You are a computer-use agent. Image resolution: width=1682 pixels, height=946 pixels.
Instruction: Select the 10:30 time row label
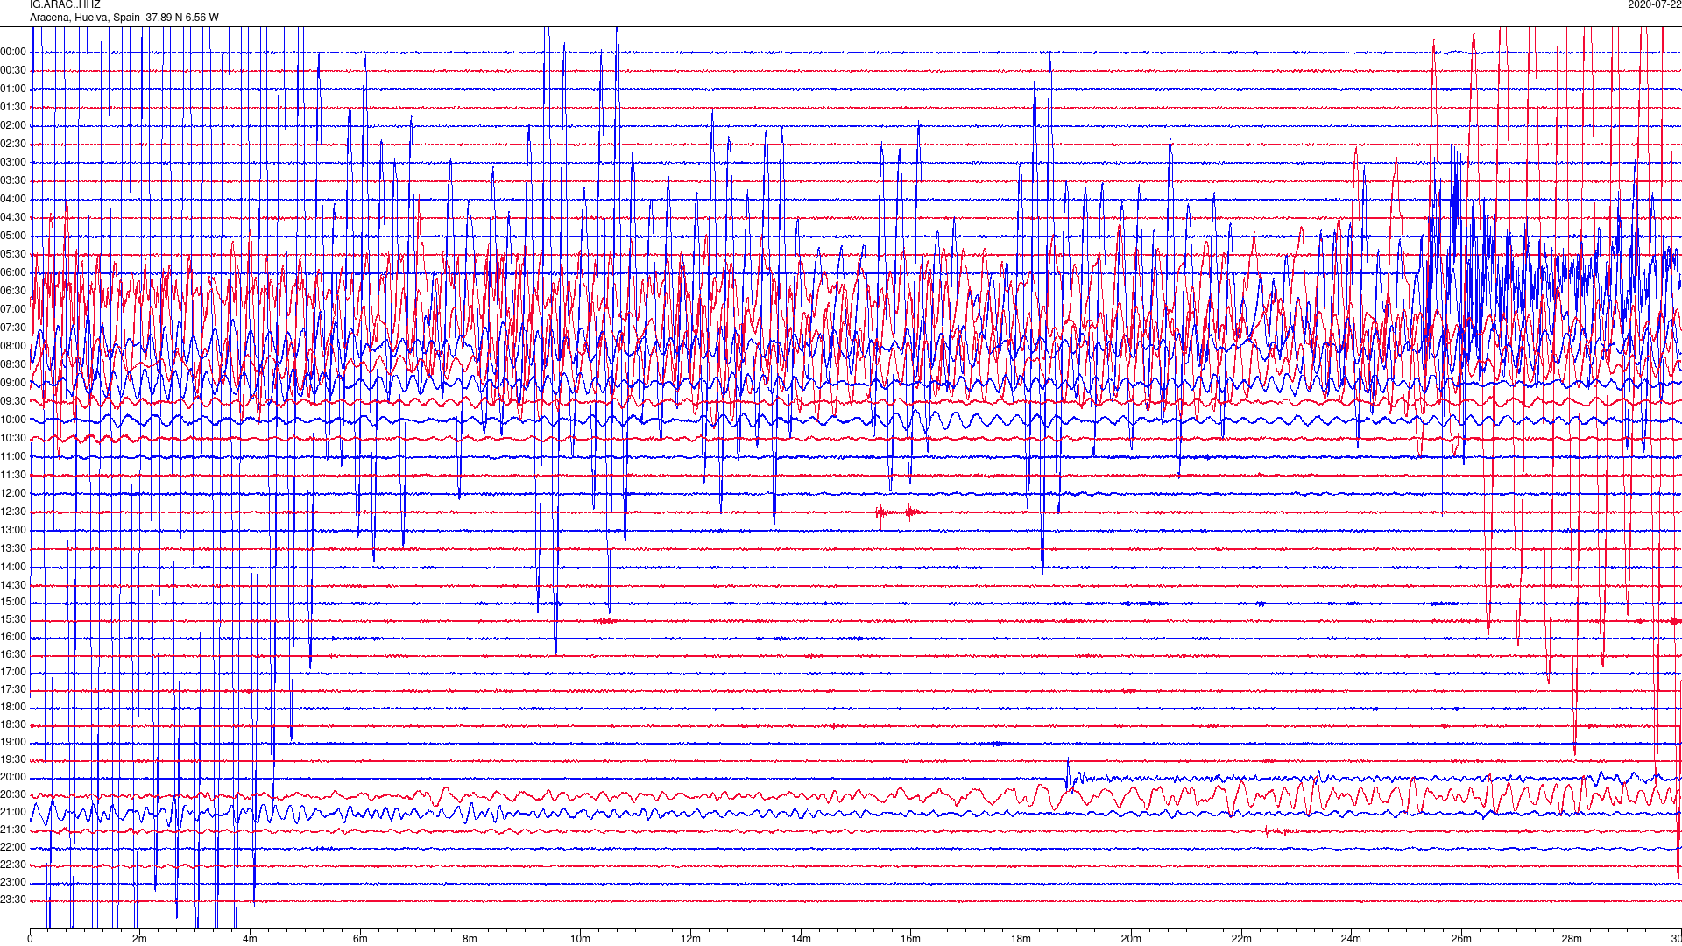pos(13,439)
